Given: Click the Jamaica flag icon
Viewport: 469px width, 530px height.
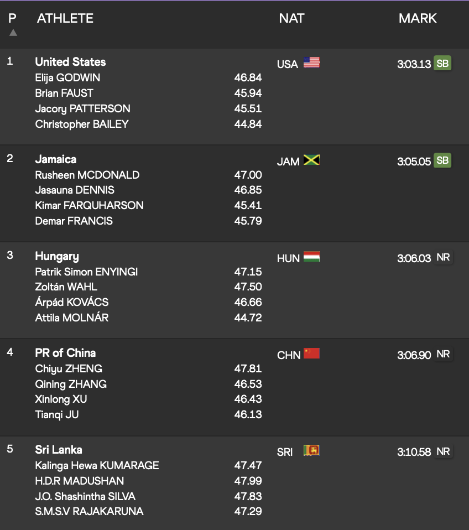Looking at the screenshot, I should coord(311,160).
